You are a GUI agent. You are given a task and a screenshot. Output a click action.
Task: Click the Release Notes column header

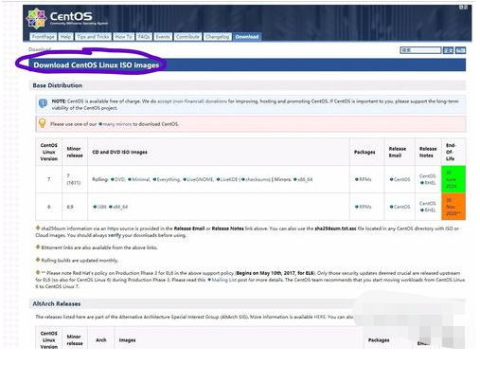pyautogui.click(x=428, y=152)
